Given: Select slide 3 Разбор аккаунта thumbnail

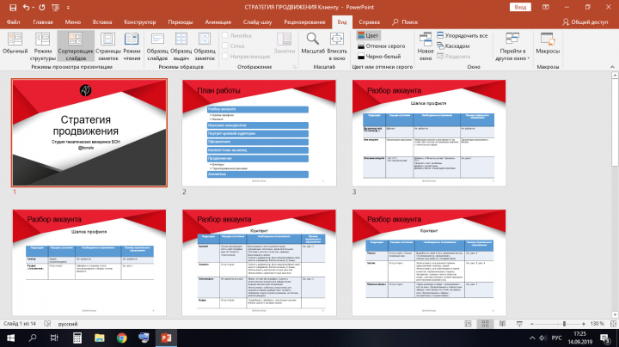Looking at the screenshot, I should 429,132.
